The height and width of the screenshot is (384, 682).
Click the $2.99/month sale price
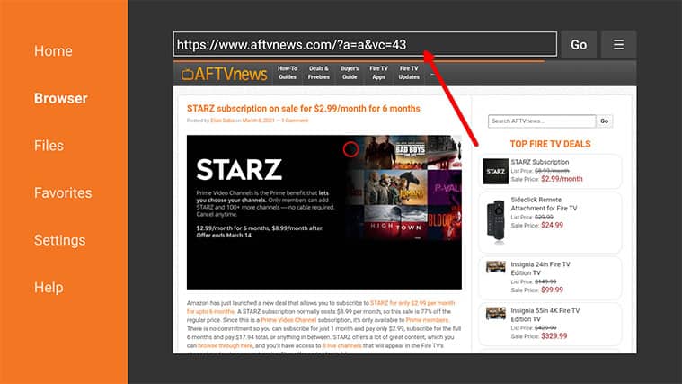tap(562, 179)
